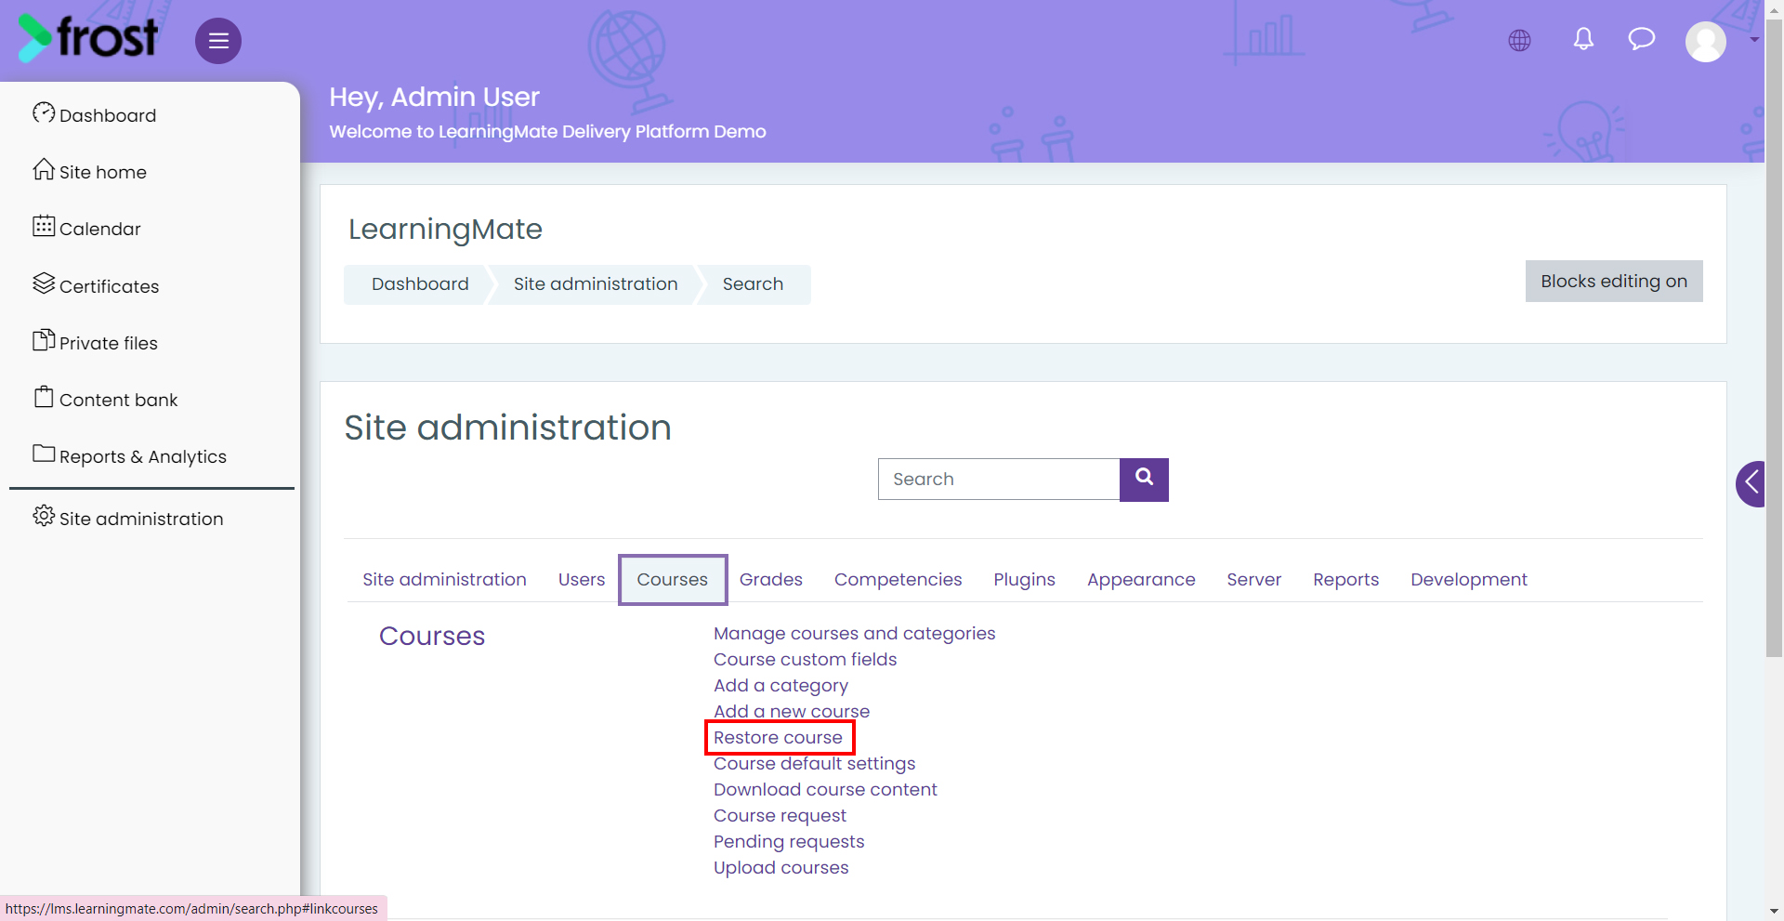Open the Upload courses link

tap(781, 868)
